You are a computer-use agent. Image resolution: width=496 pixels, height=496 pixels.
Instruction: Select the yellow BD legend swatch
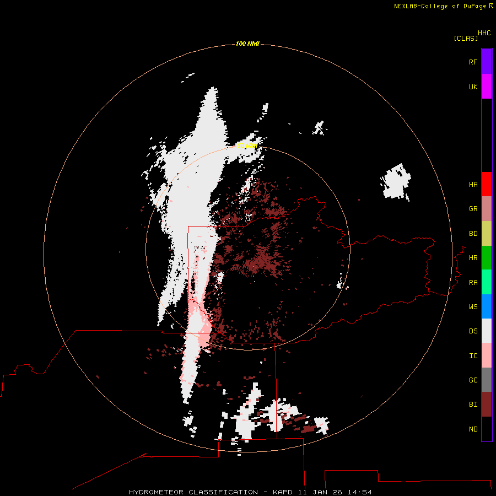pos(487,234)
